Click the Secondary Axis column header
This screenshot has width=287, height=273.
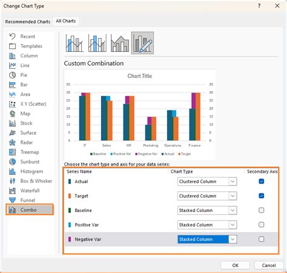point(262,172)
